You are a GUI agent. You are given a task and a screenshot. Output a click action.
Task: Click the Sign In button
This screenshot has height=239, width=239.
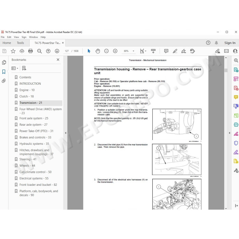(x=230, y=43)
